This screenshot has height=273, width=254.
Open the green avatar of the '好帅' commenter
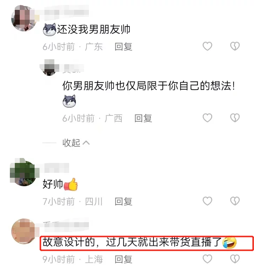click(x=24, y=173)
